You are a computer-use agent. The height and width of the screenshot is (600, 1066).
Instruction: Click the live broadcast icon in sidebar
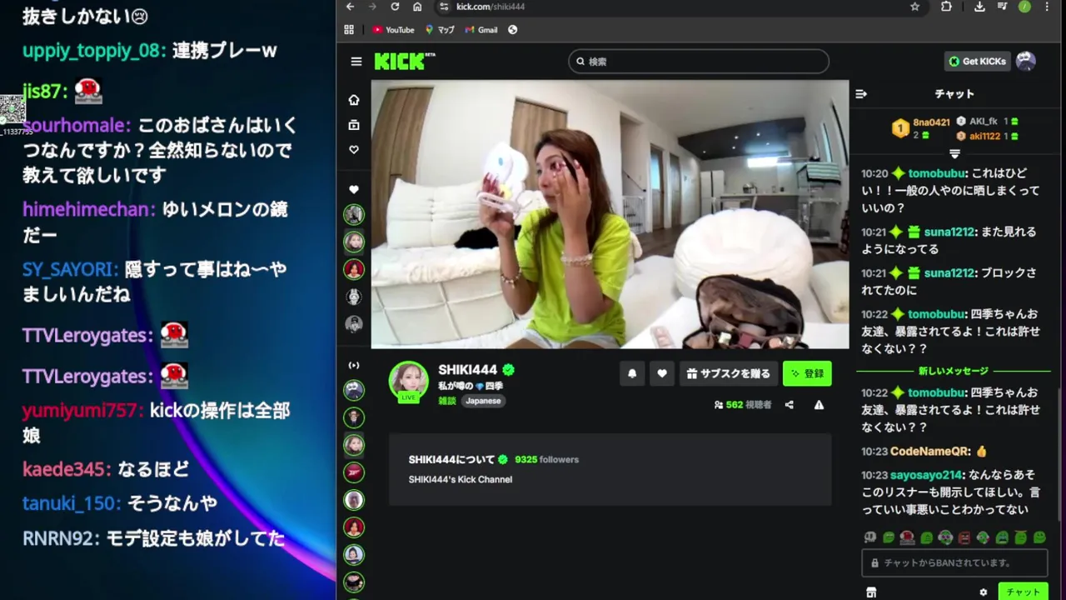354,366
